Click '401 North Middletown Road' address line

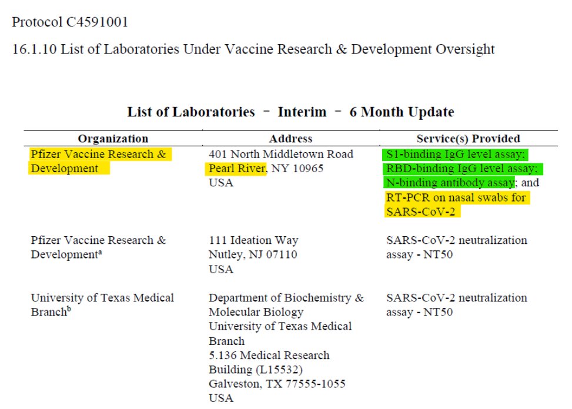pos(281,154)
